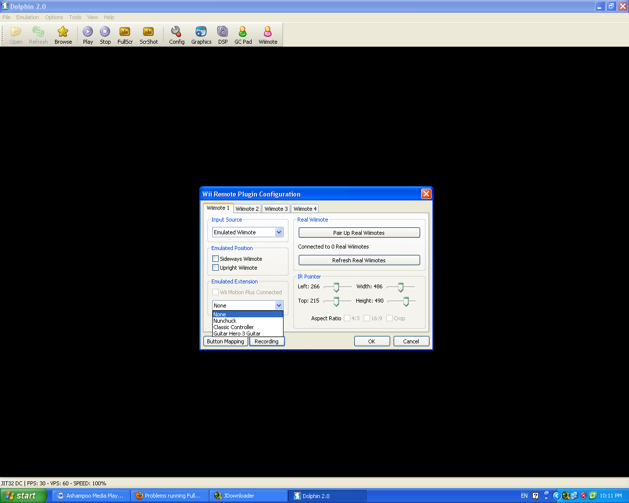Confirm with the OK button
Screen dimensions: 629x503
[372, 341]
